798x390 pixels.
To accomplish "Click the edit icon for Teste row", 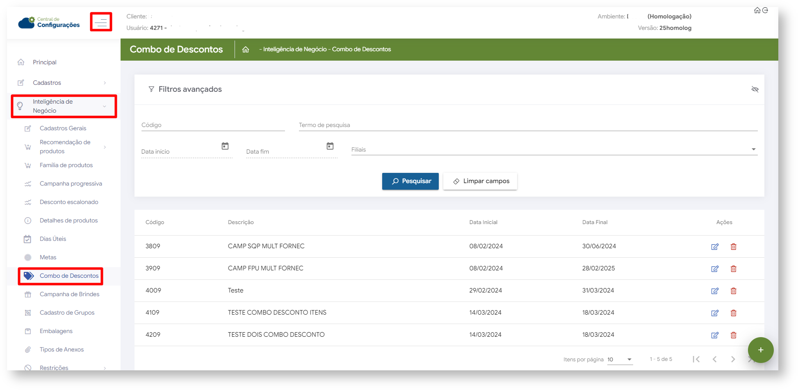I will 714,291.
